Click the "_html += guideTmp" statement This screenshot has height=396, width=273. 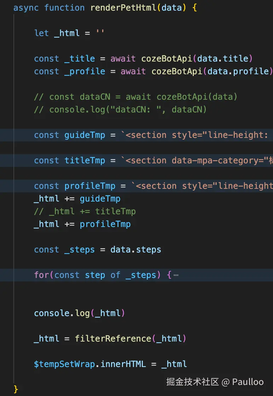(x=77, y=199)
